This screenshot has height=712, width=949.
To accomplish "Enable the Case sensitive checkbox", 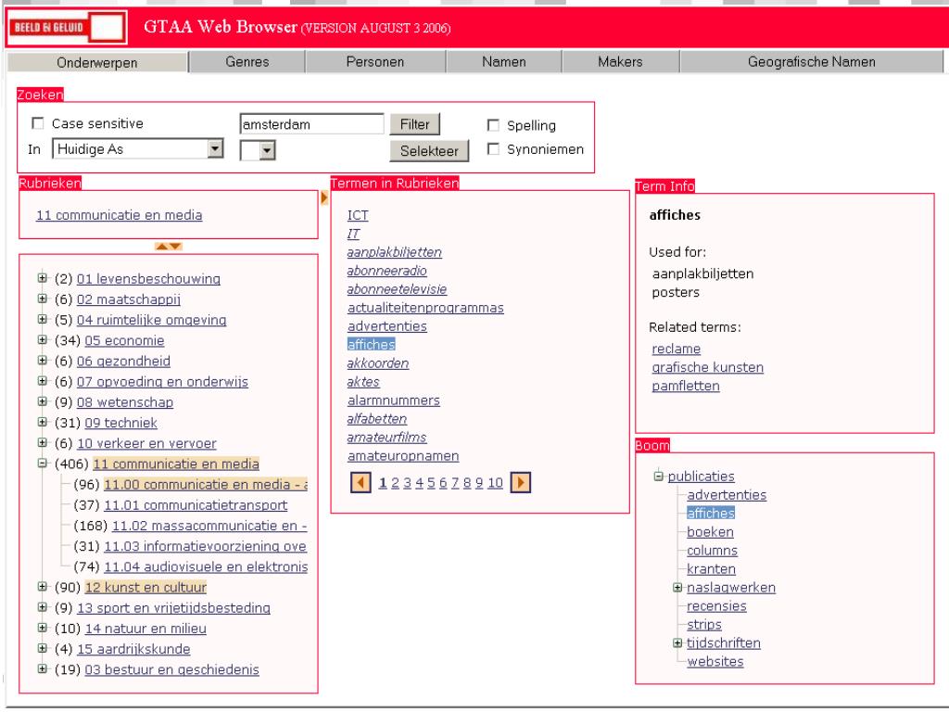I will 38,124.
